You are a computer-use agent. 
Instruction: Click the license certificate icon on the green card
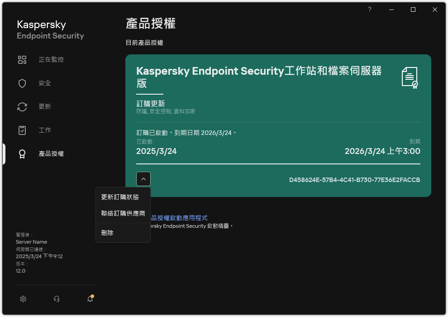coord(410,77)
